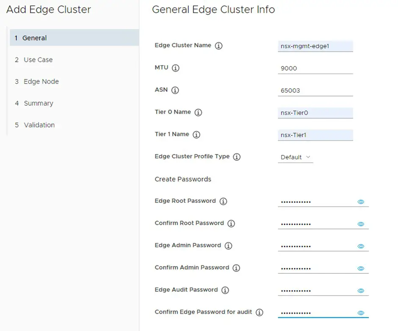Click into the MTU input field

tap(313, 68)
